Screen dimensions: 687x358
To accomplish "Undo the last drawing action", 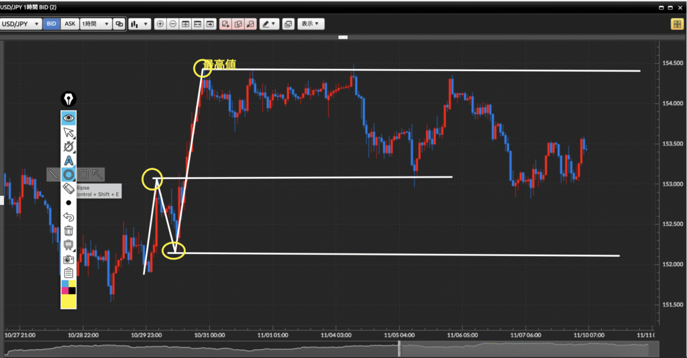I will tap(68, 217).
